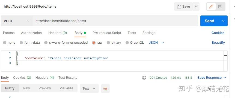Toggle the wrap lines icon in response
Image resolution: width=235 pixels, height=98 pixels.
105,88
